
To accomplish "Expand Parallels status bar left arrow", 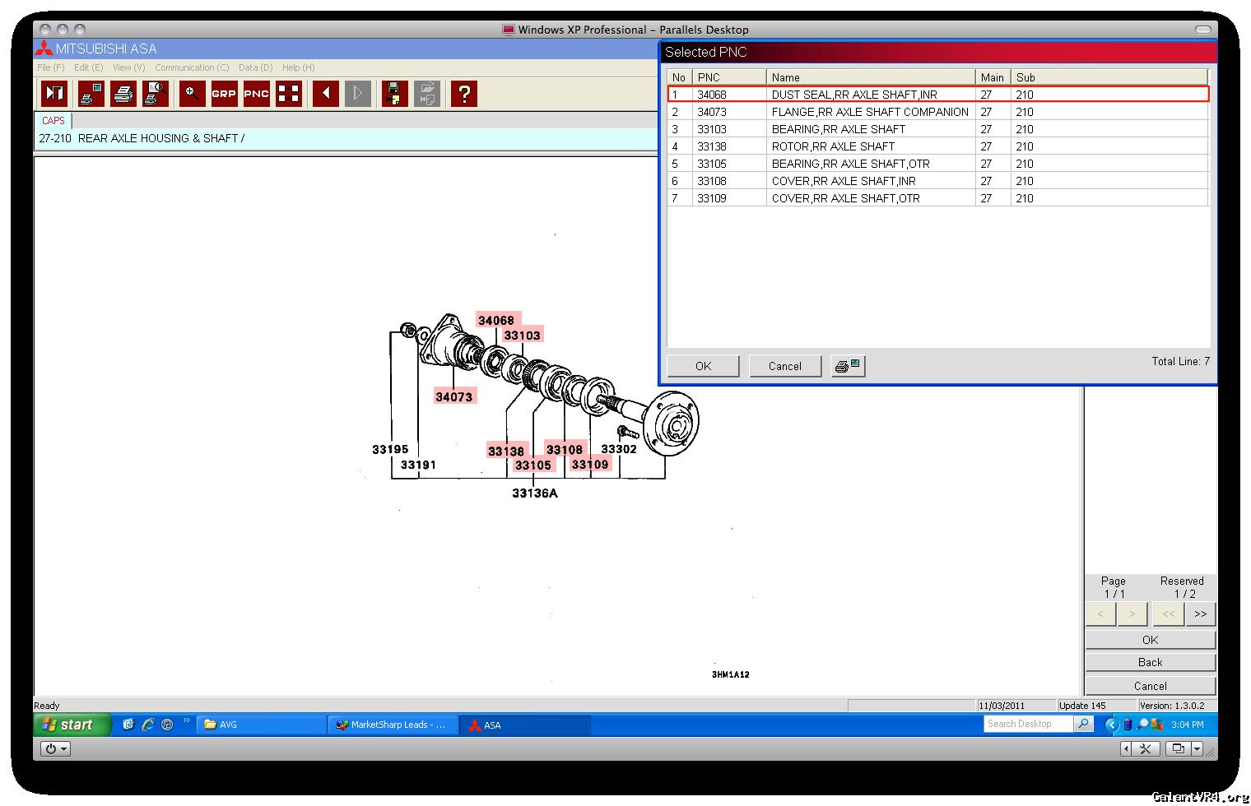I will pos(1126,748).
